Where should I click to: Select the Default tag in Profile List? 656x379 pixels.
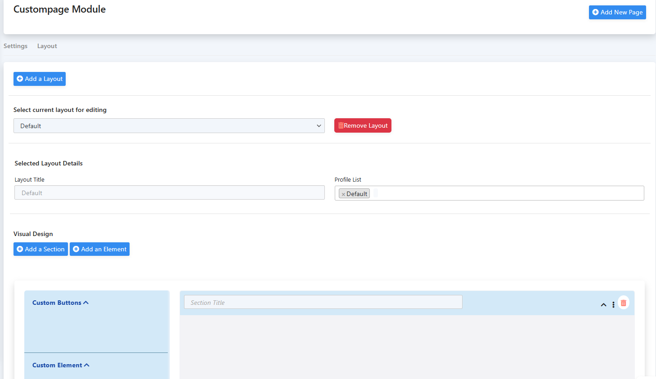tap(357, 194)
